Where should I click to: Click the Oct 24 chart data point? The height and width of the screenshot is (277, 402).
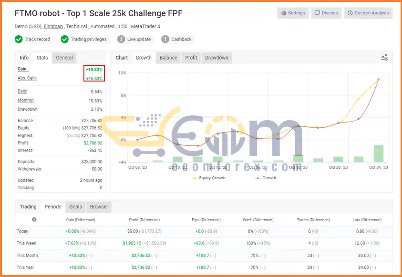[379, 80]
